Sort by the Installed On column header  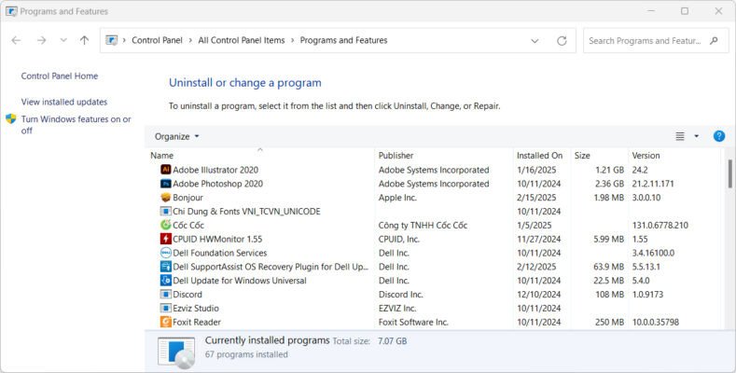pyautogui.click(x=542, y=156)
